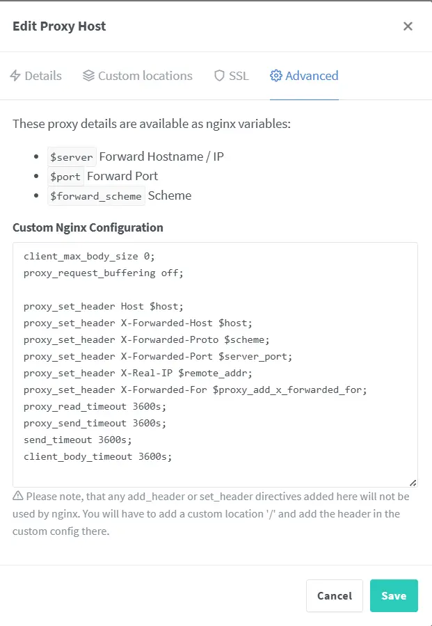
Task: Click the Custom Nginx Configuration label
Action: pyautogui.click(x=88, y=227)
